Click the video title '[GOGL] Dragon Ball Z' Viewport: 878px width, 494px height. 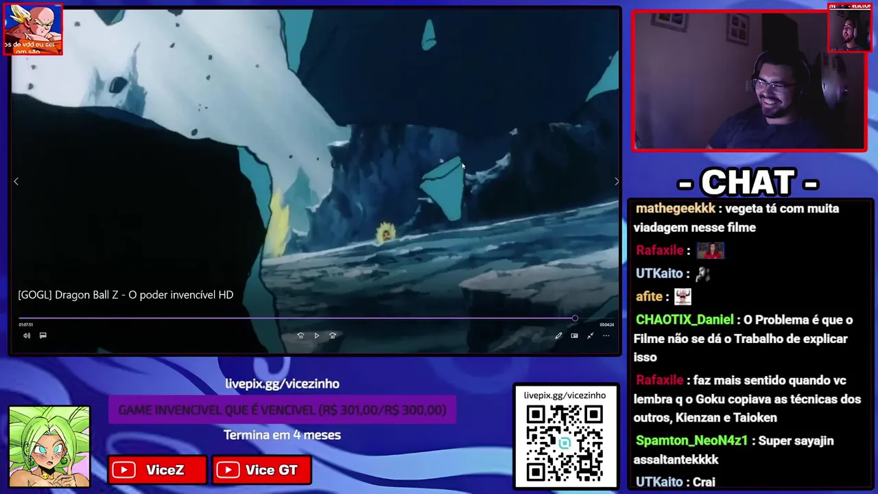point(126,295)
